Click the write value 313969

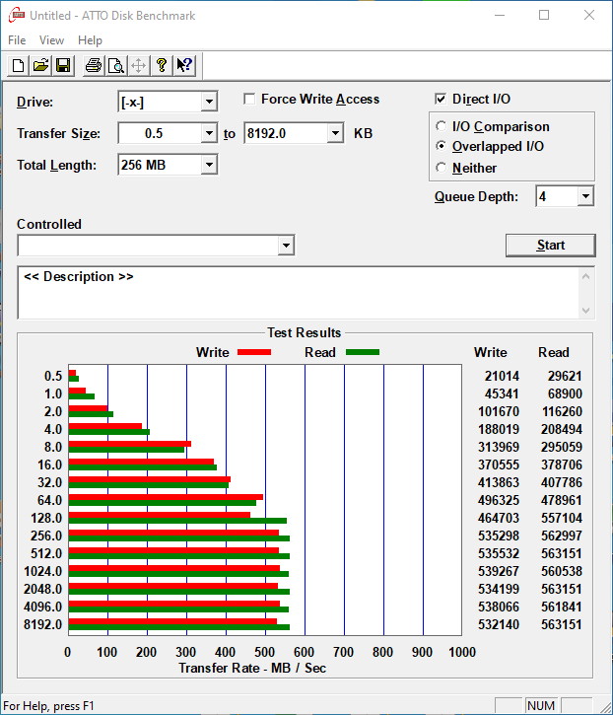499,447
